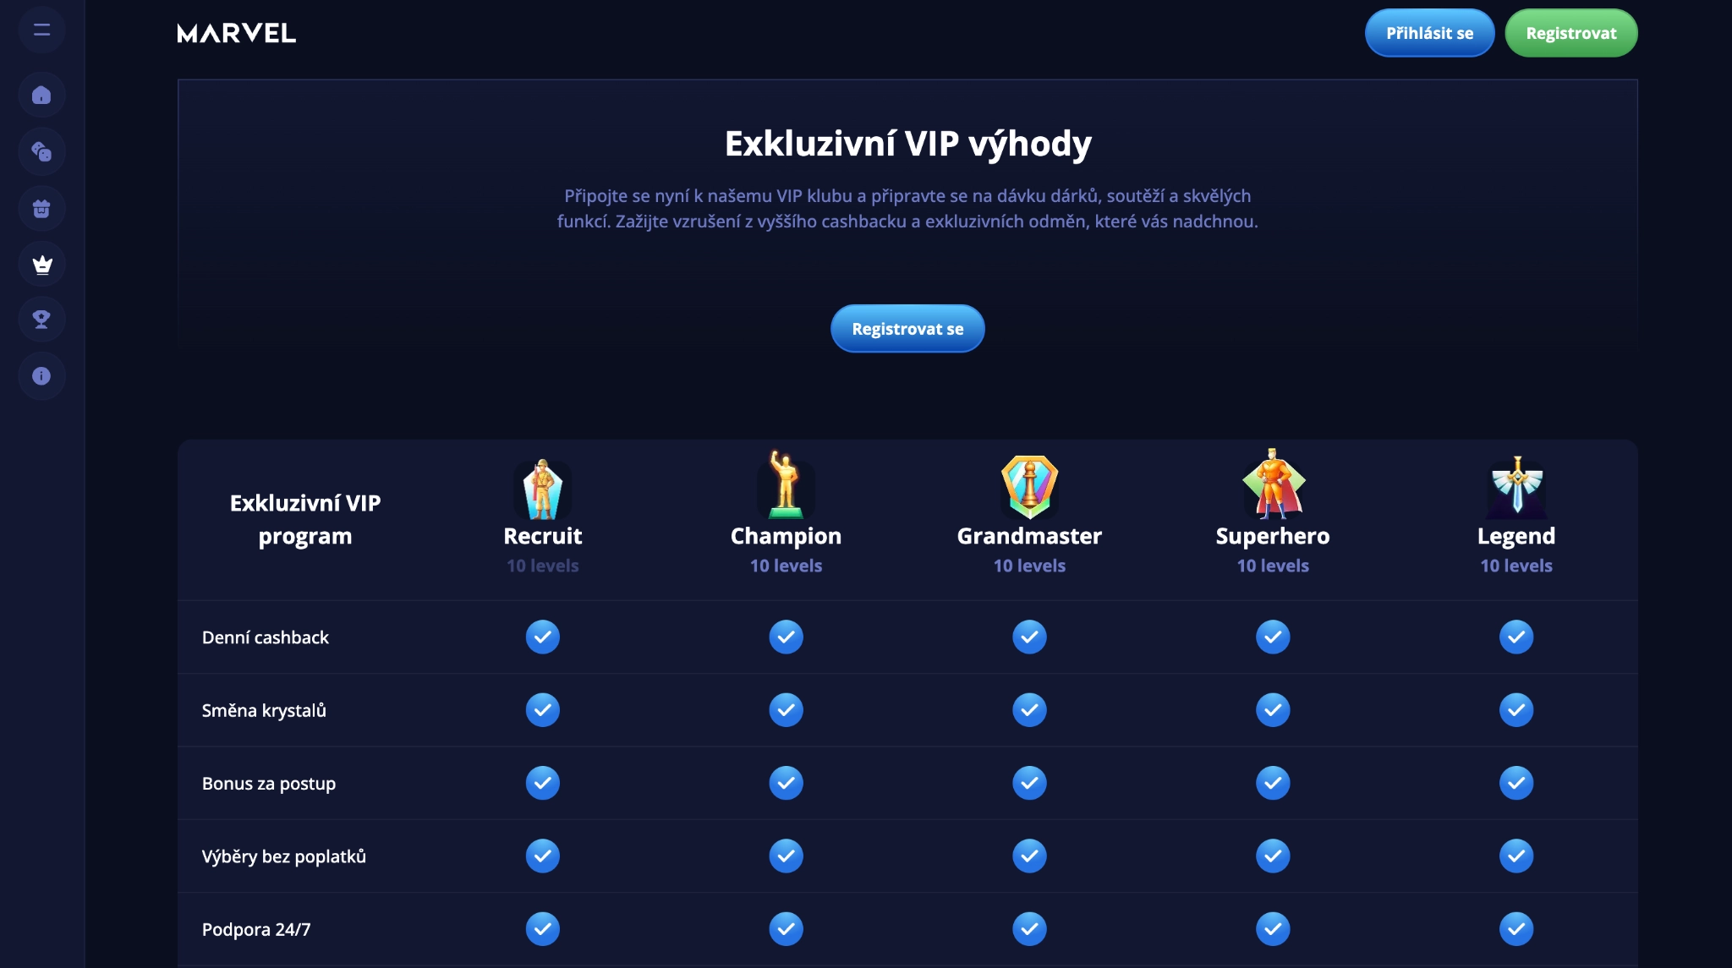Click the Výběry bez poplatků row label

(x=284, y=856)
